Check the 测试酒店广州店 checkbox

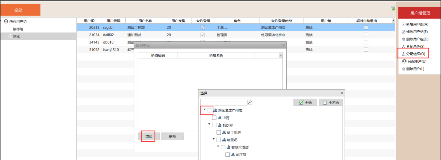210,110
